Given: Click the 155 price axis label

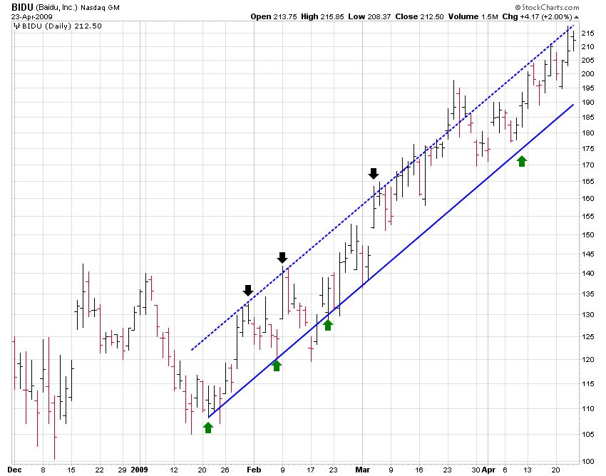Looking at the screenshot, I should click(588, 217).
